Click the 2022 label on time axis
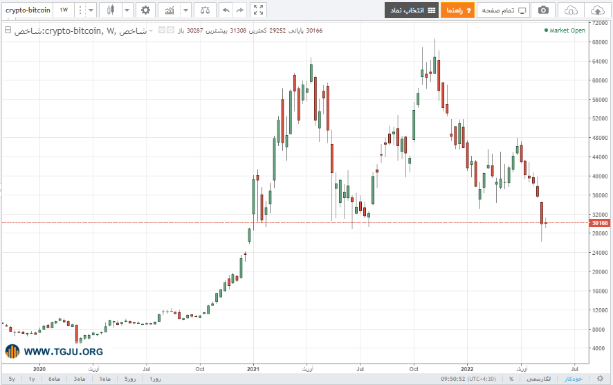The height and width of the screenshot is (385, 613). (x=467, y=369)
